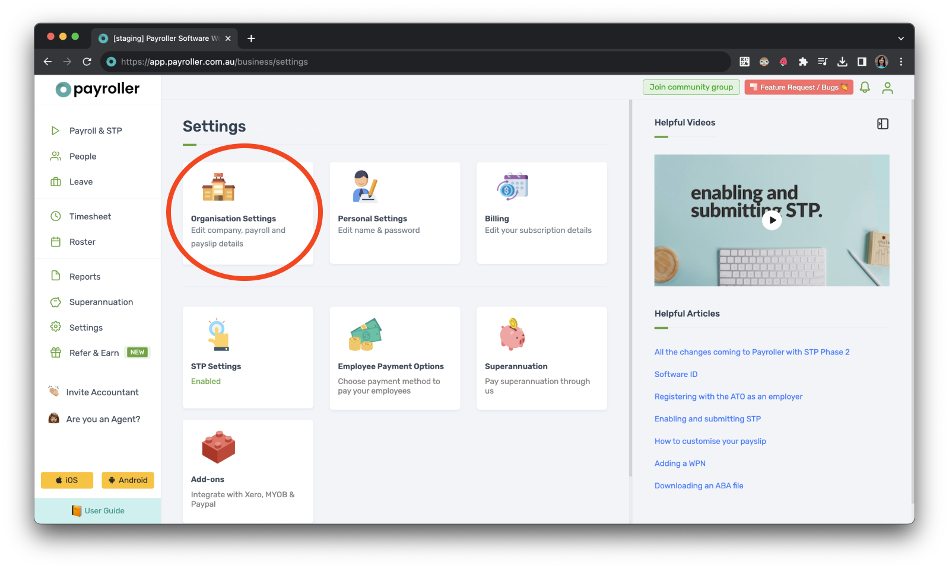
Task: Open Superannuation in the left sidebar
Action: click(101, 302)
